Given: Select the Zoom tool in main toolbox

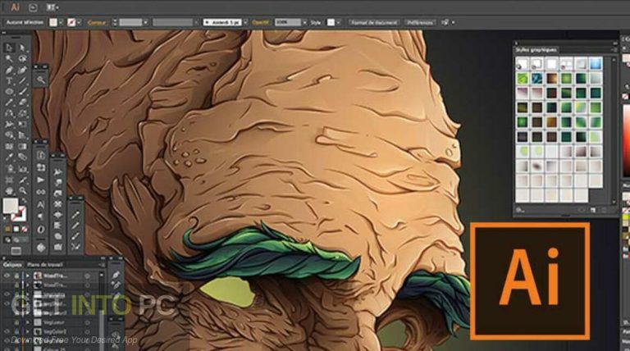Looking at the screenshot, I should [x=22, y=191].
